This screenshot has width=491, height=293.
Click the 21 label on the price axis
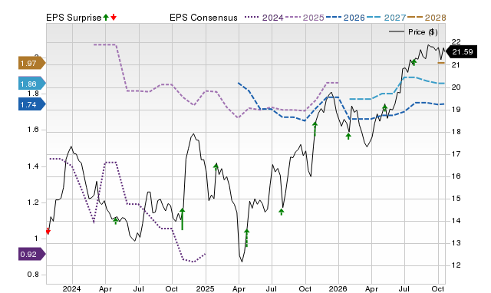456,65
